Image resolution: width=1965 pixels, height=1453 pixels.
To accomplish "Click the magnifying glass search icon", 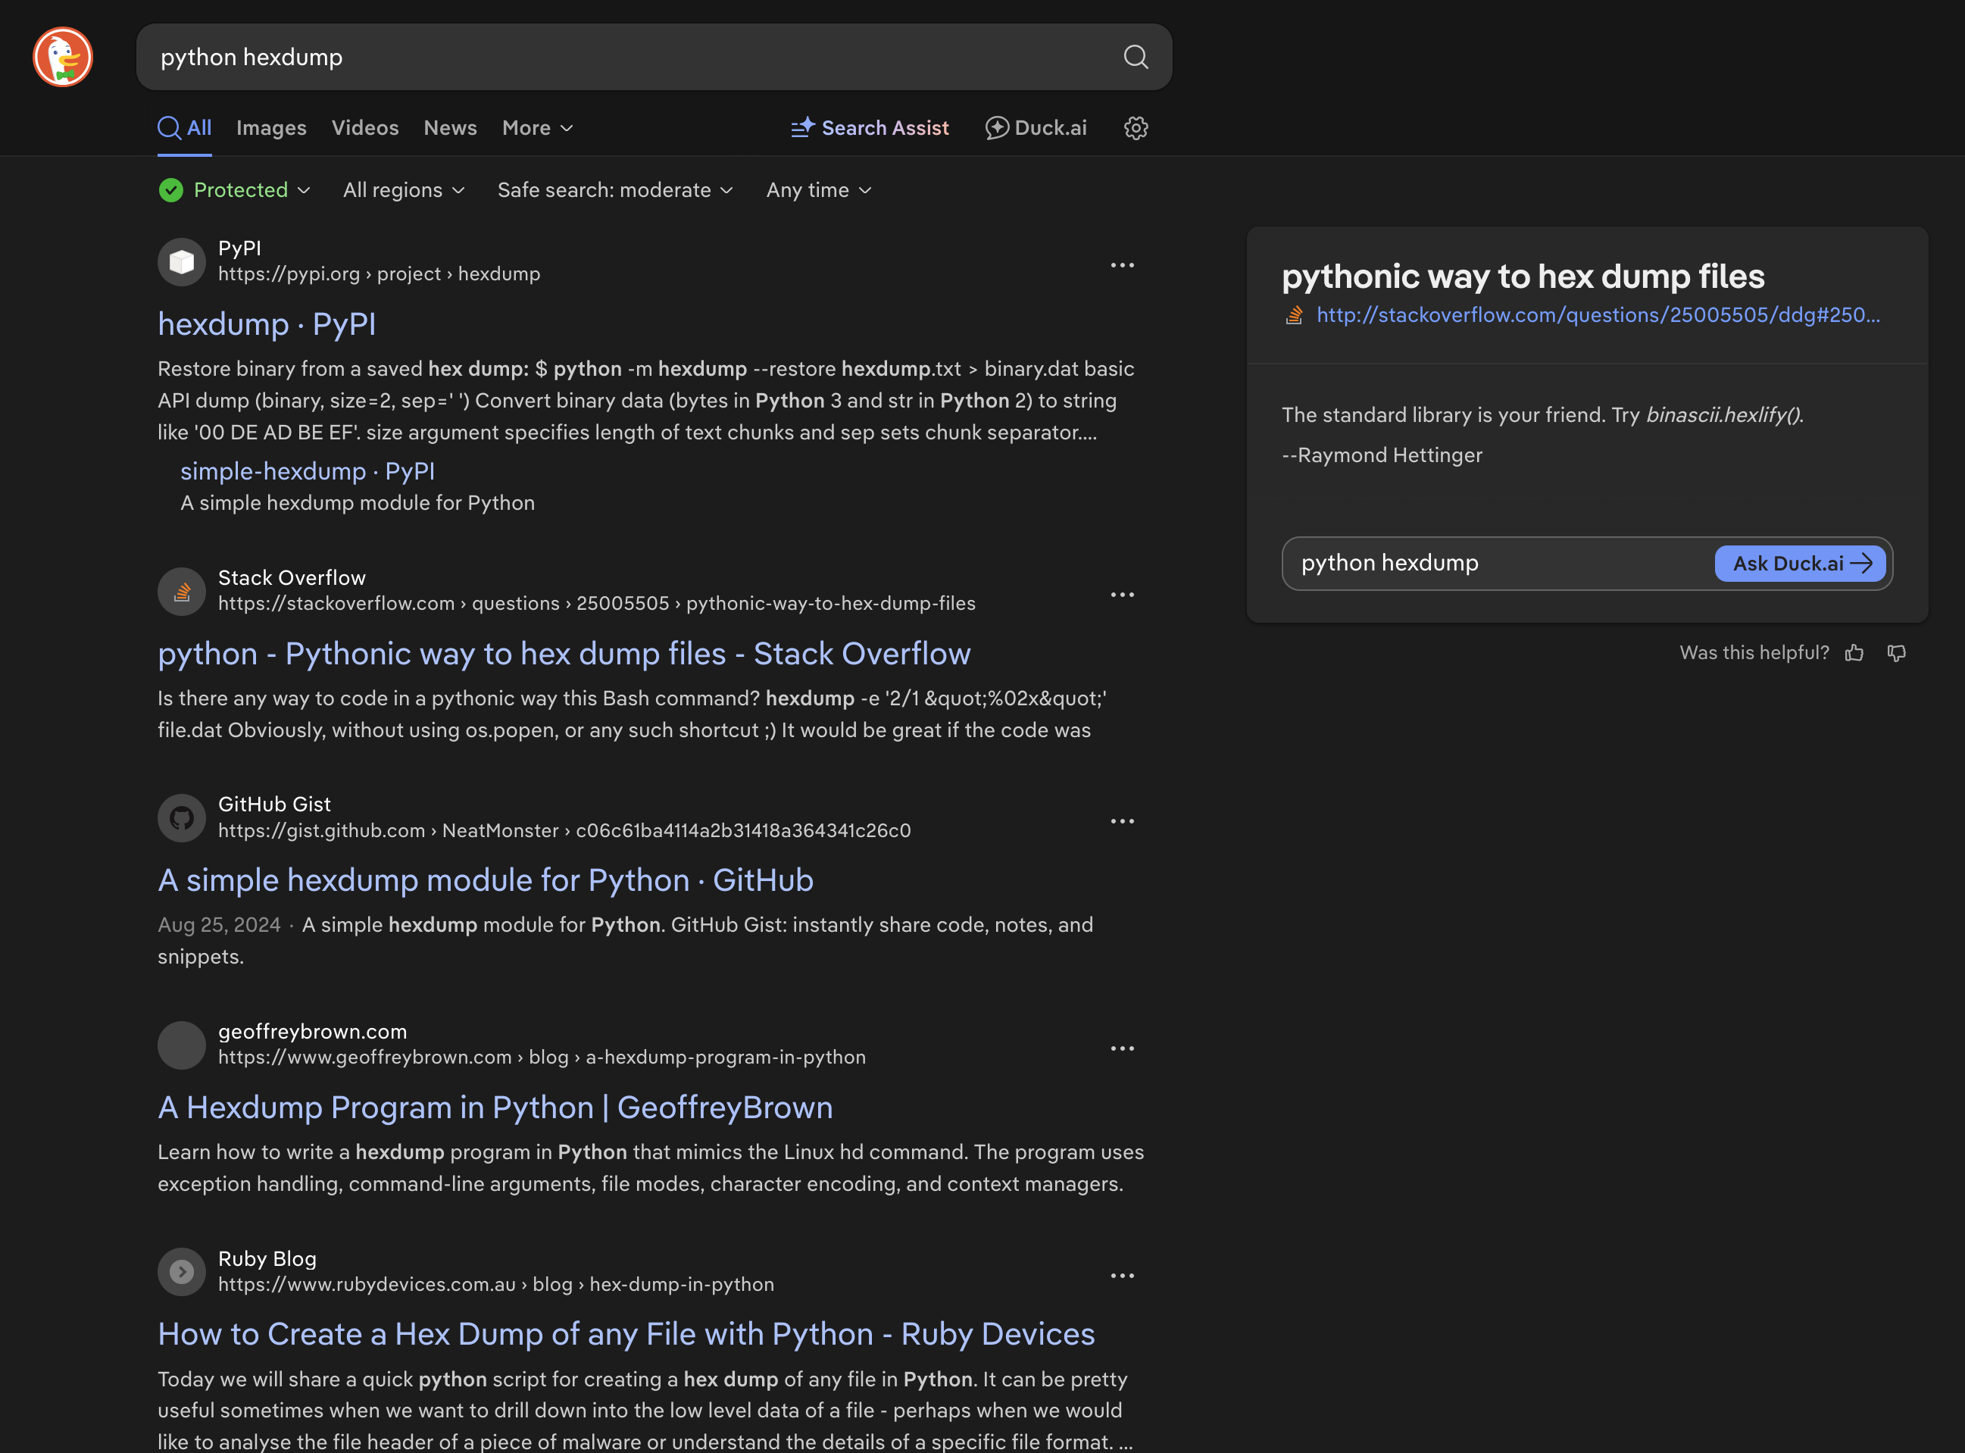I will [1135, 57].
